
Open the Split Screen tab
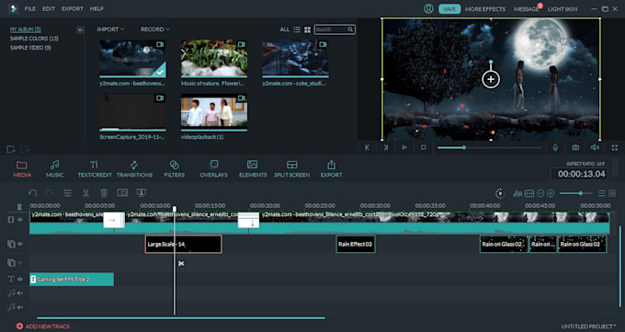291,169
